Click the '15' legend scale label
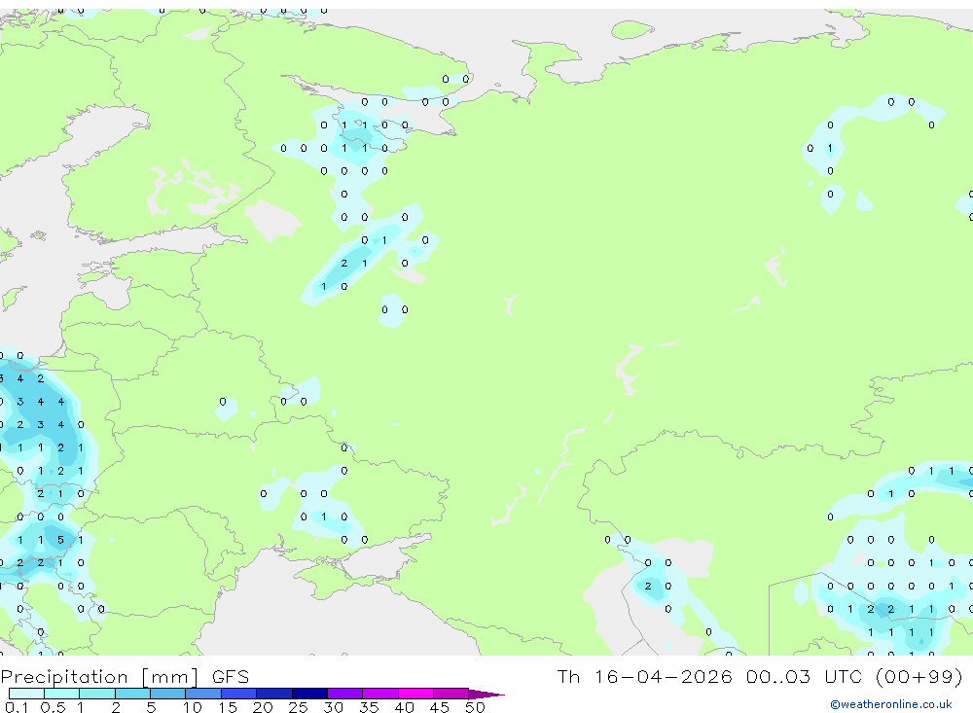Image resolution: width=973 pixels, height=713 pixels. 228,707
